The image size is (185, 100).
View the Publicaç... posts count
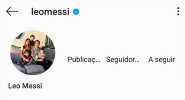tap(84, 60)
